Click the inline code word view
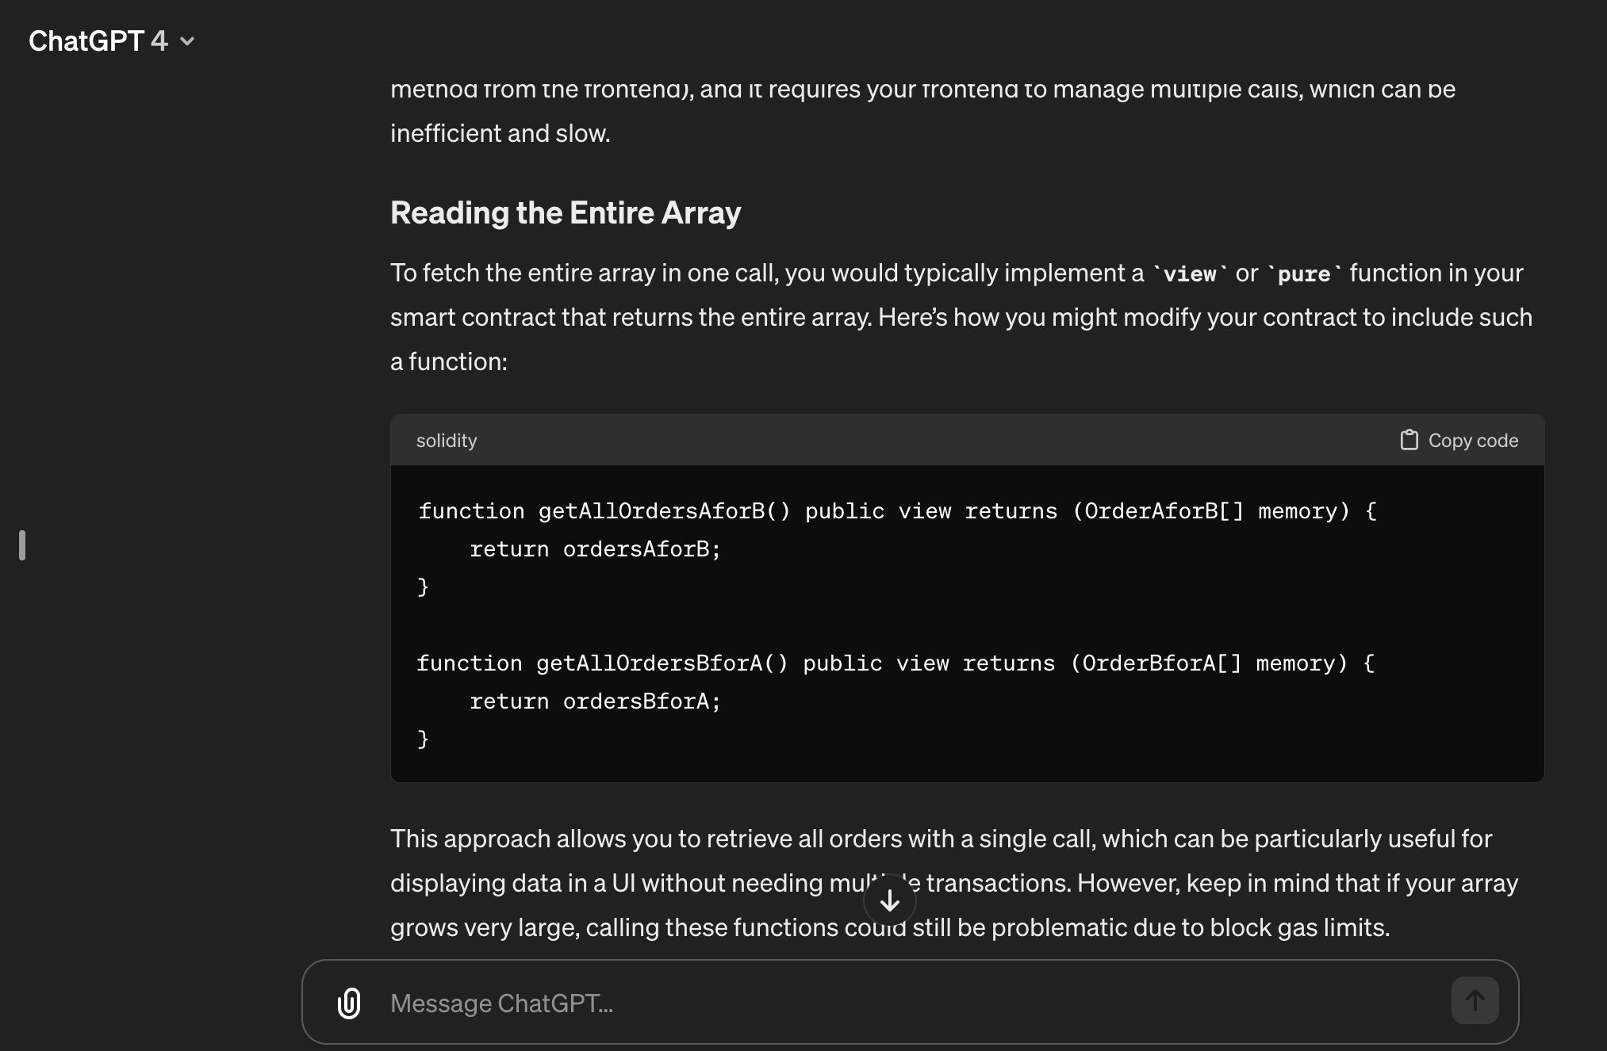The image size is (1607, 1051). tap(1189, 274)
